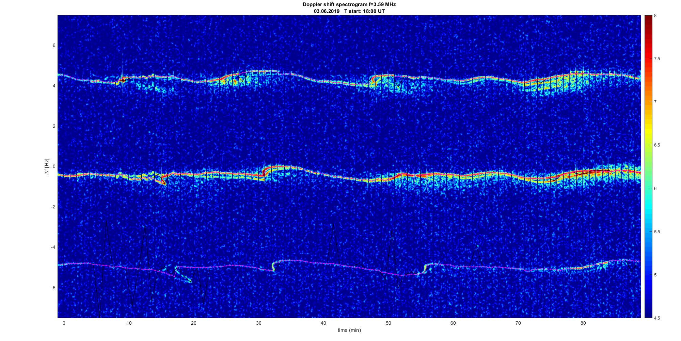The width and height of the screenshot is (681, 341).
Task: Click x-axis tick label '10'
Action: (129, 323)
